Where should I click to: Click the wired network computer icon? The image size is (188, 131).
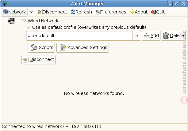click(11, 21)
